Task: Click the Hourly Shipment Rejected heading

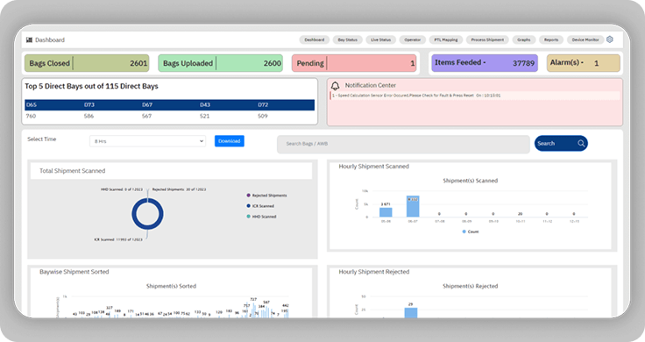Action: pos(374,272)
